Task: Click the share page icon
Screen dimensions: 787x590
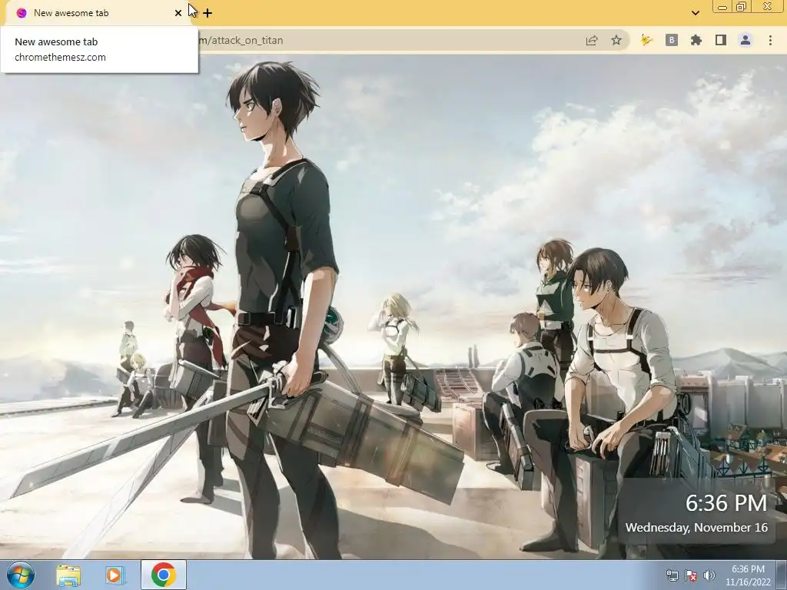Action: pyautogui.click(x=592, y=40)
